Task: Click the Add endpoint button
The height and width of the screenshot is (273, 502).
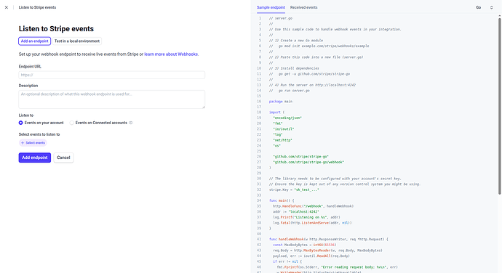Action: coord(35,158)
